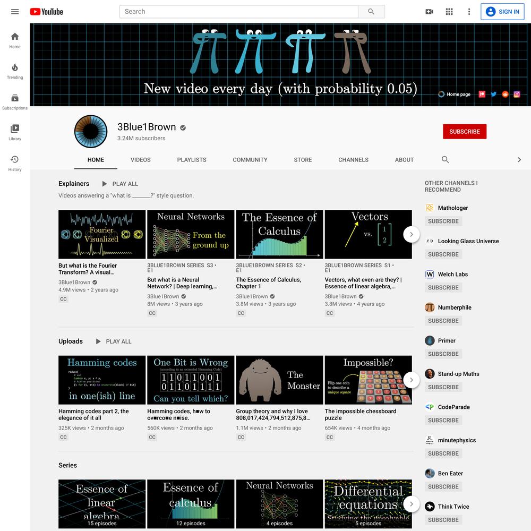Image resolution: width=531 pixels, height=531 pixels.
Task: Open History in the left sidebar
Action: [15, 163]
